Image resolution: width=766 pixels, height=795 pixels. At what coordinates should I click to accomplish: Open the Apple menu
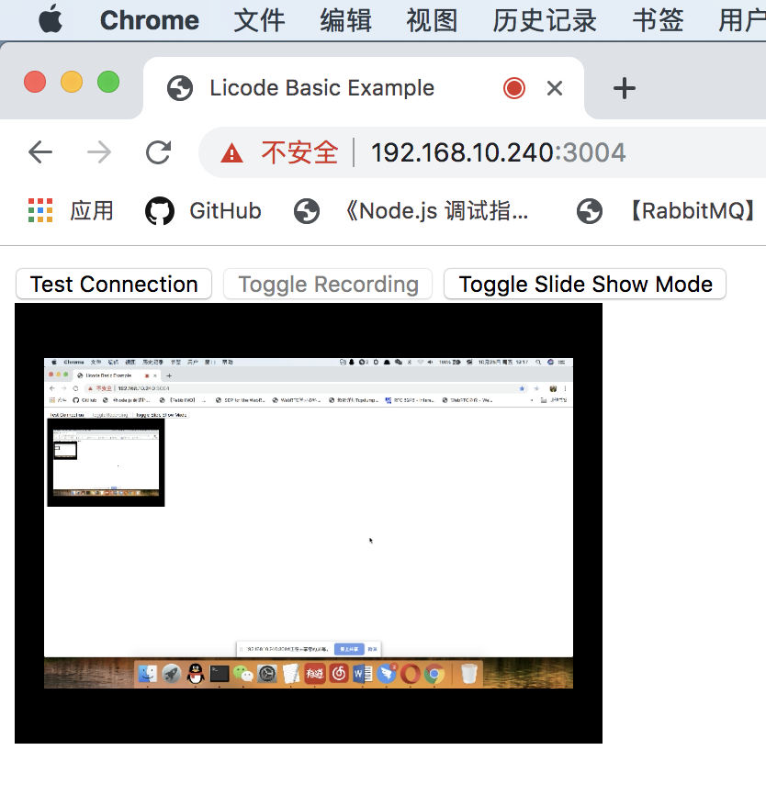[x=51, y=19]
